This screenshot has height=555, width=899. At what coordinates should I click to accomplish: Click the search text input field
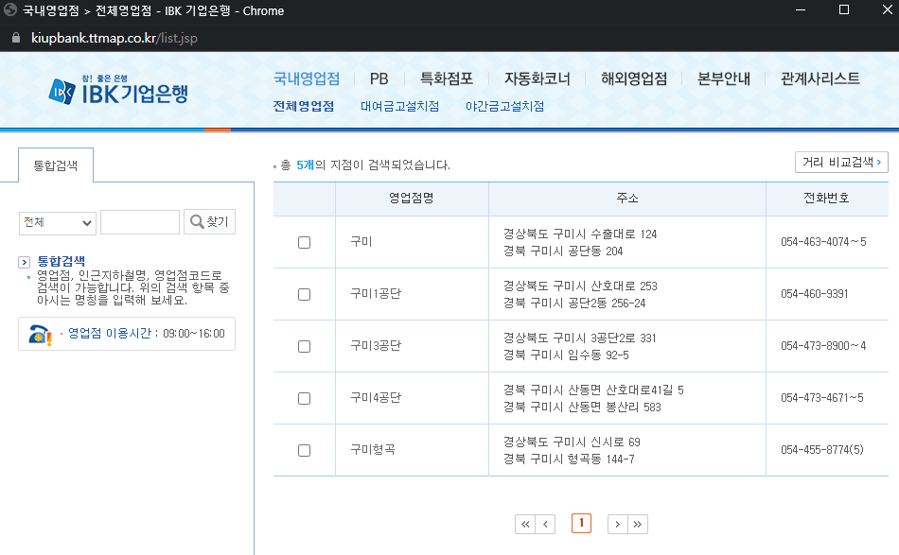point(139,221)
